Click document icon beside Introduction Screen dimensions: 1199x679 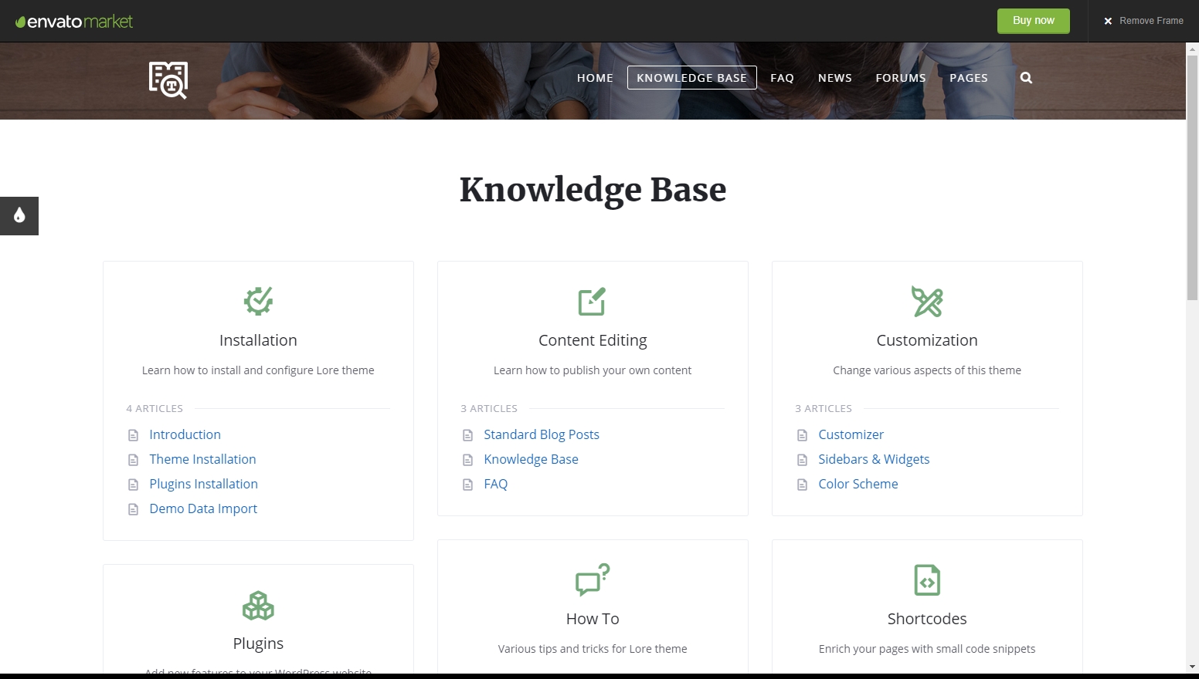tap(133, 435)
